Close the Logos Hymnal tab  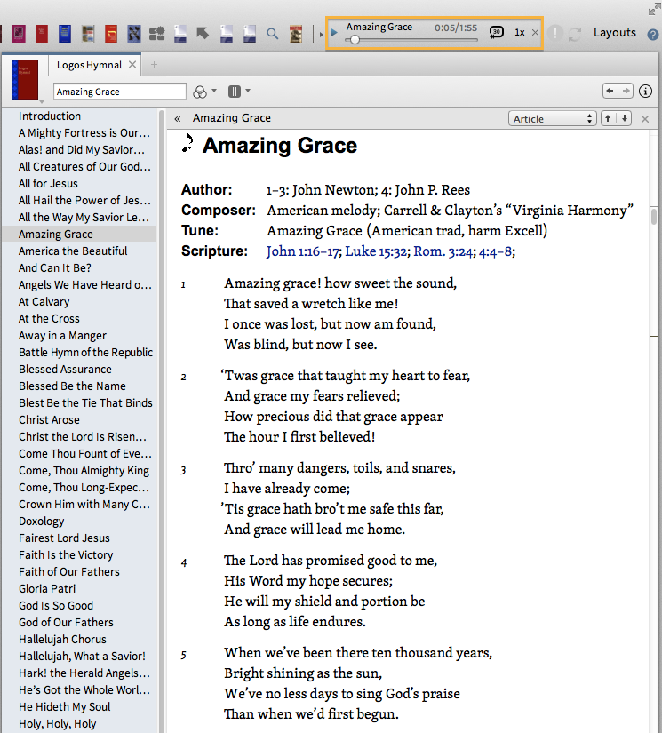[x=132, y=65]
